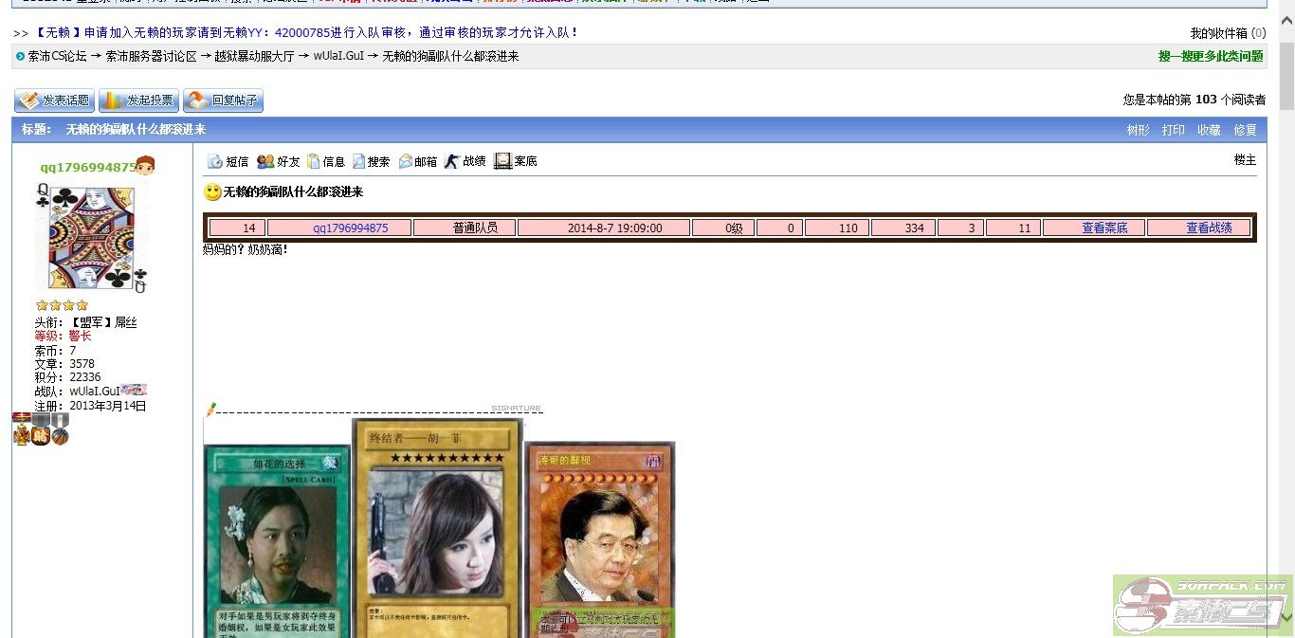Open the 查看案底 link in the table
1295x638 pixels.
point(1104,228)
